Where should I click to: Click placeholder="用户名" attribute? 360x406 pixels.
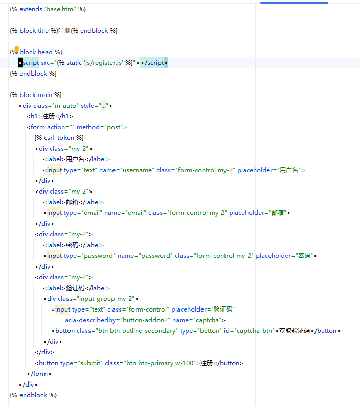(x=269, y=170)
